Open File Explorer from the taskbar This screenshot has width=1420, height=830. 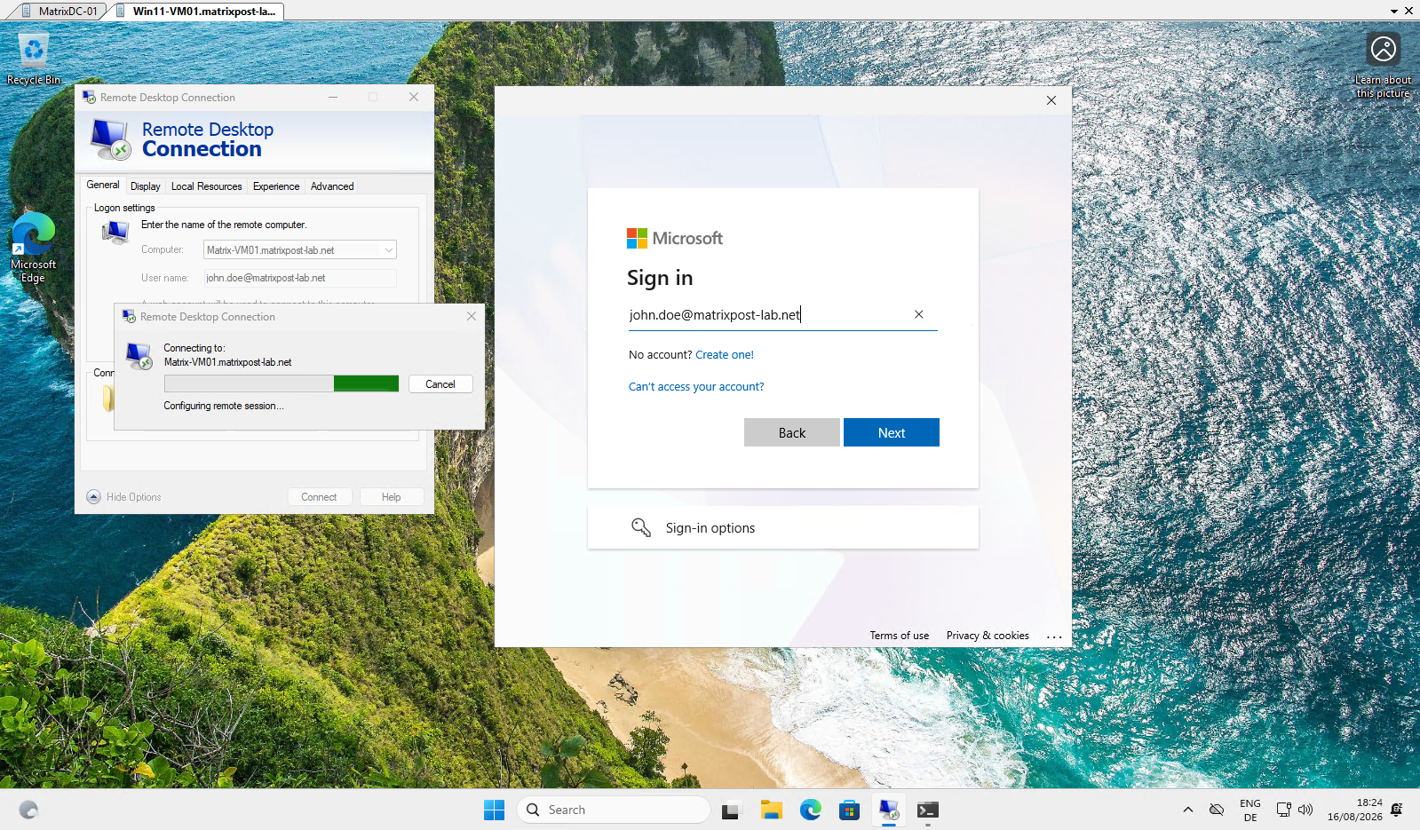[771, 810]
